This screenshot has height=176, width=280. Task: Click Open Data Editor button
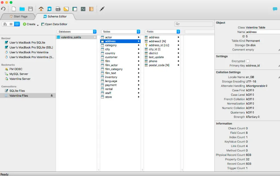click(x=54, y=24)
